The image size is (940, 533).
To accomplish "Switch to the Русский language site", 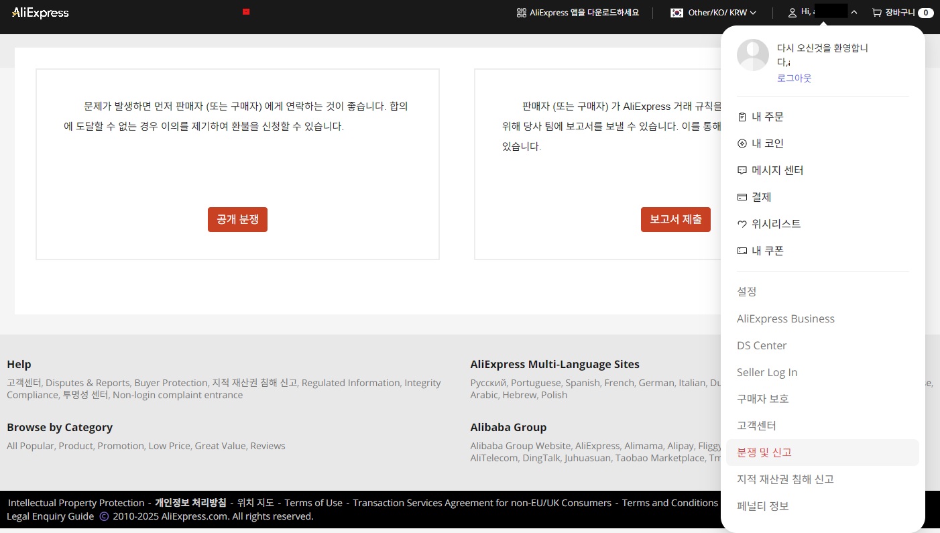I will point(487,383).
